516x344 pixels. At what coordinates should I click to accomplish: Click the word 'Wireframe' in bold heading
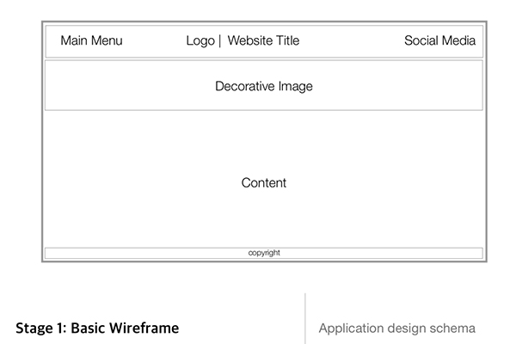(x=144, y=329)
